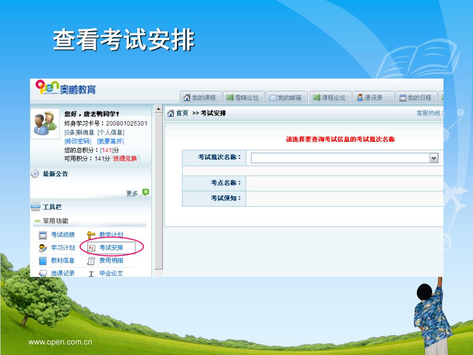The image size is (473, 355).
Task: Open the 考试安排 link
Action: (111, 248)
